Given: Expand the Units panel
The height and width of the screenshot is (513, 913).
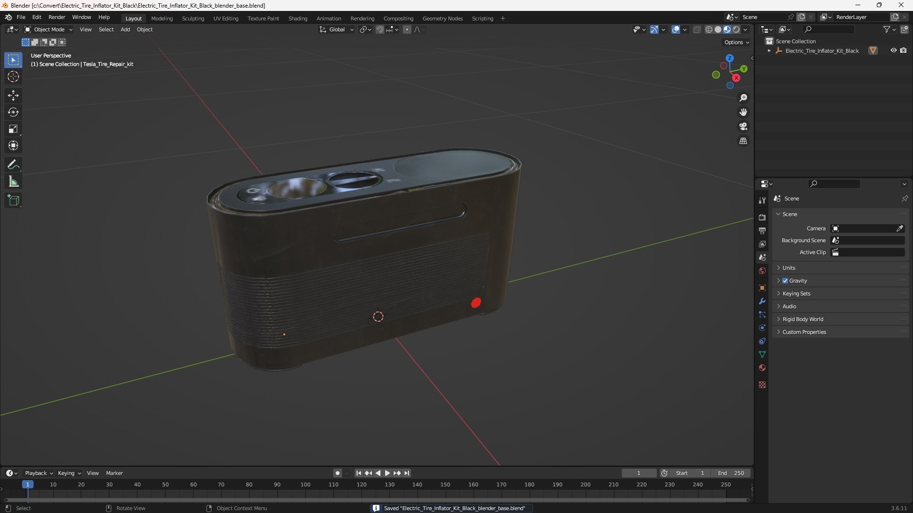Looking at the screenshot, I should [789, 268].
